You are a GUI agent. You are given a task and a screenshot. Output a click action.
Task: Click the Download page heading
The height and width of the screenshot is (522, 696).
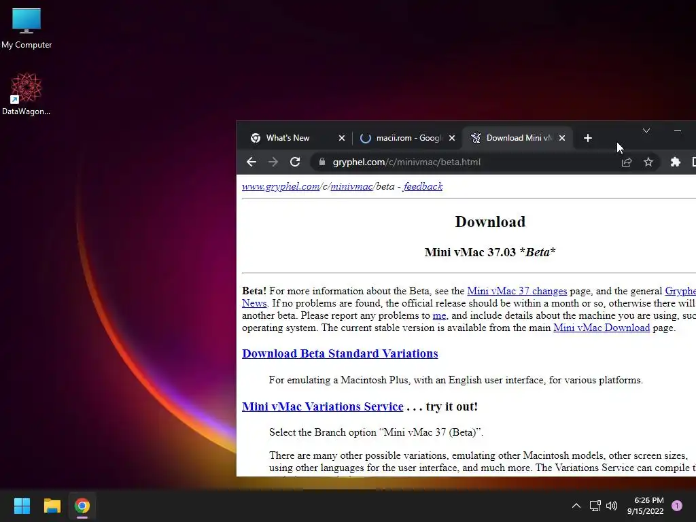coord(490,222)
